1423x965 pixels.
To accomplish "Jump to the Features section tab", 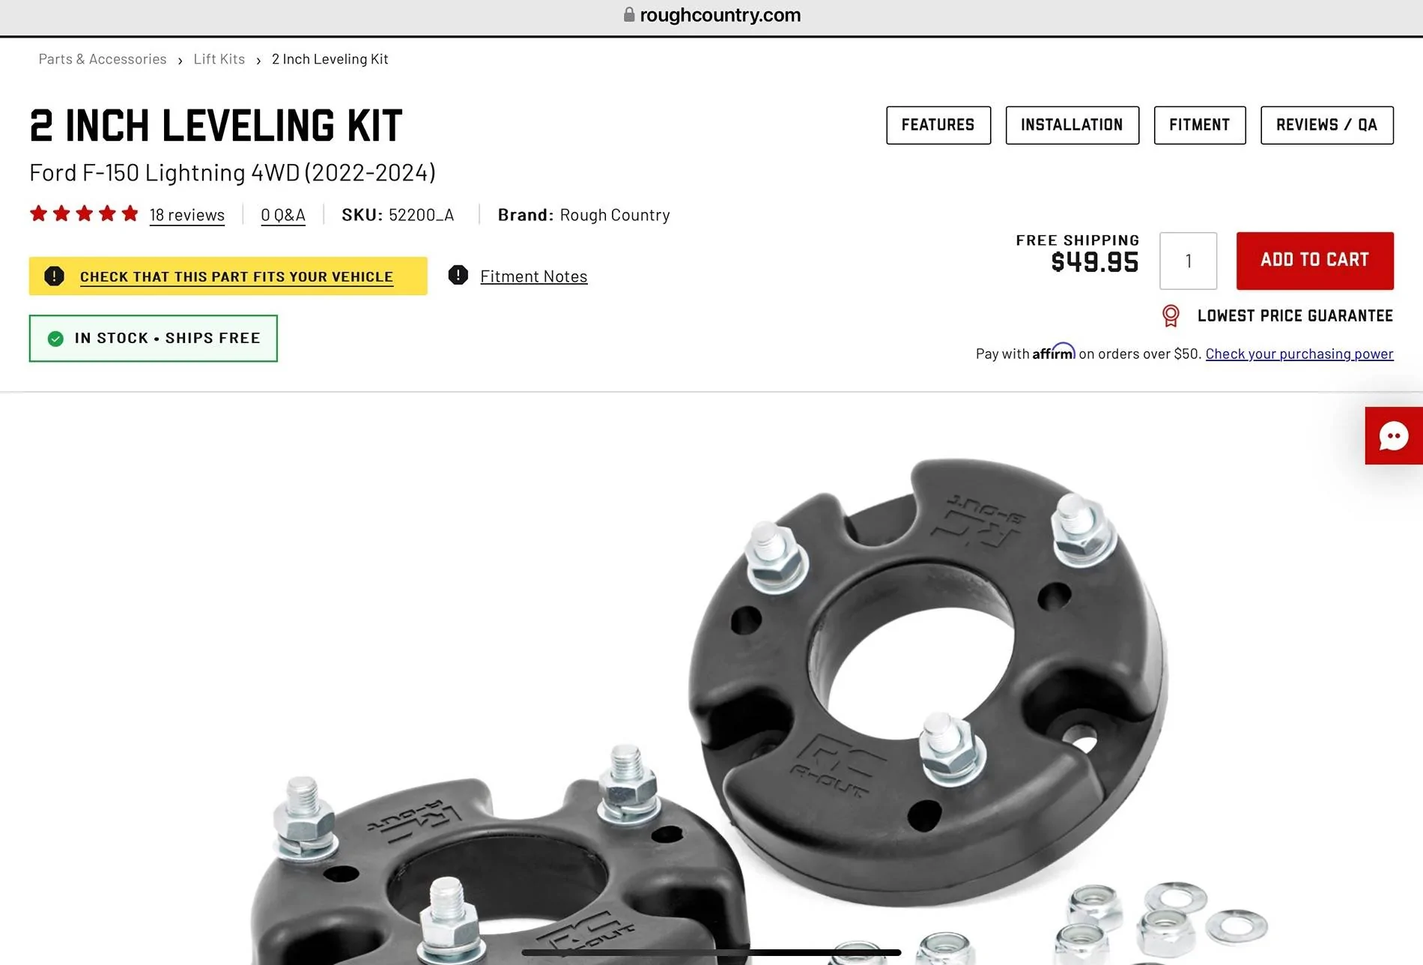I will tap(938, 125).
